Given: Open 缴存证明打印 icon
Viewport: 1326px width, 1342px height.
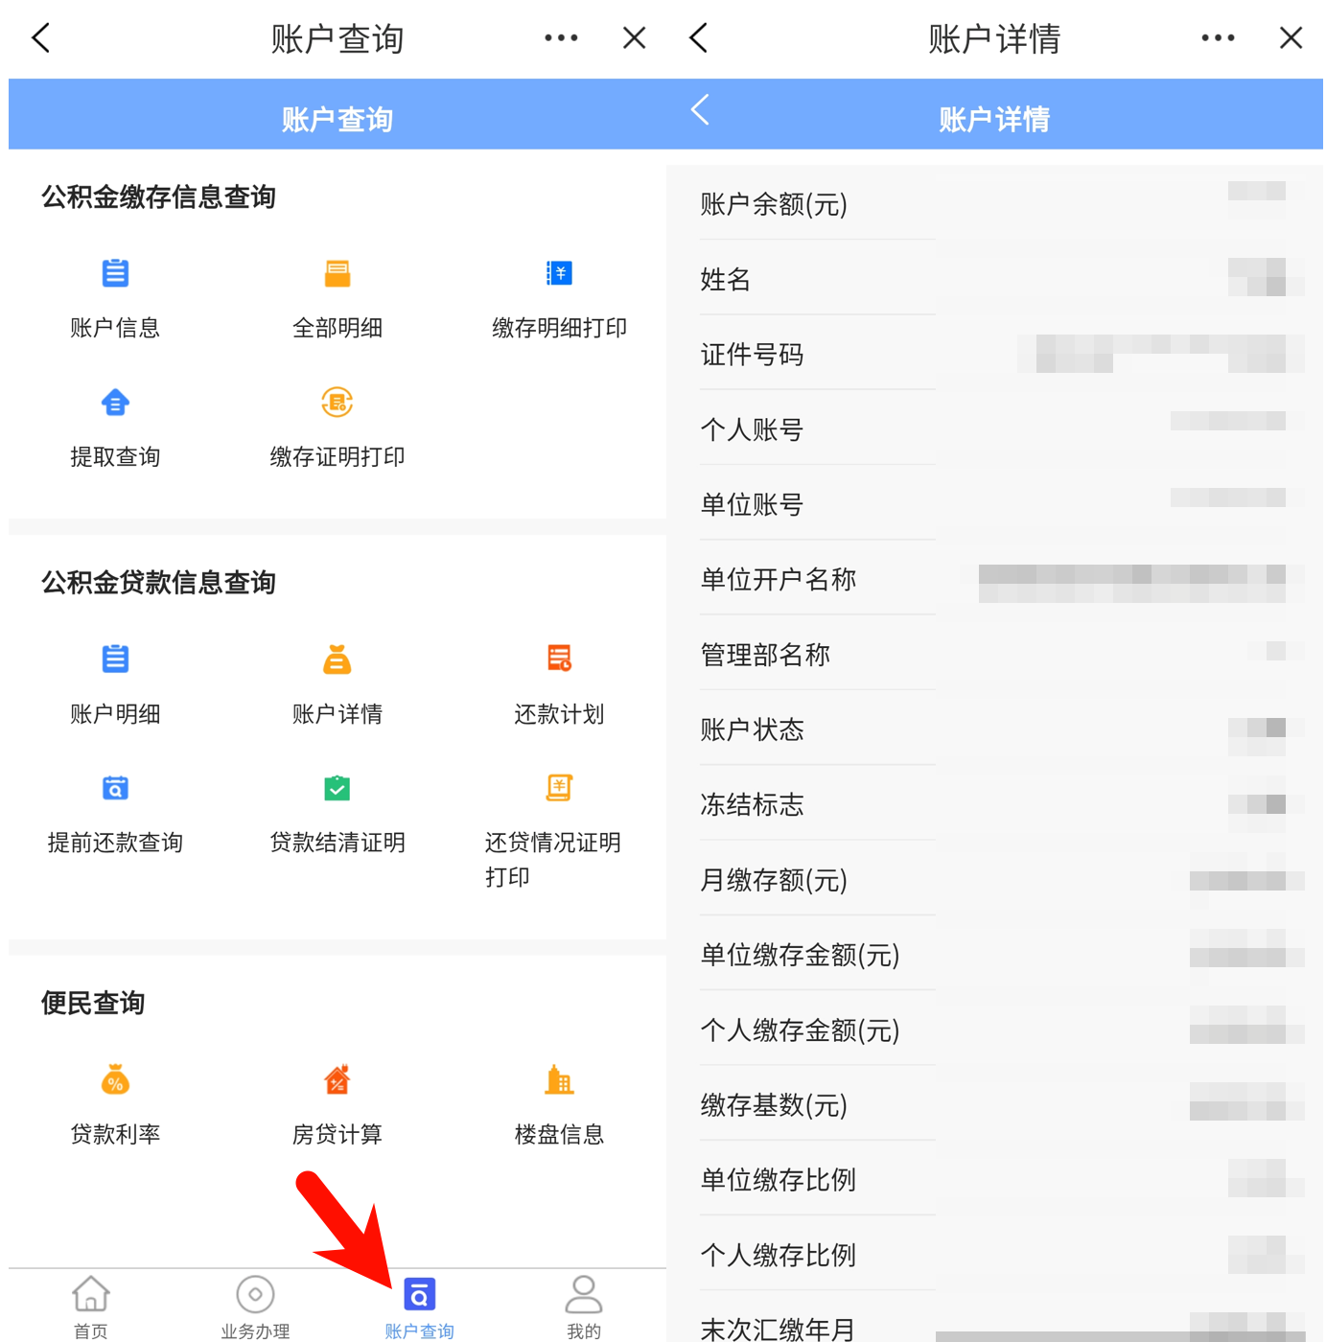Looking at the screenshot, I should 337,404.
